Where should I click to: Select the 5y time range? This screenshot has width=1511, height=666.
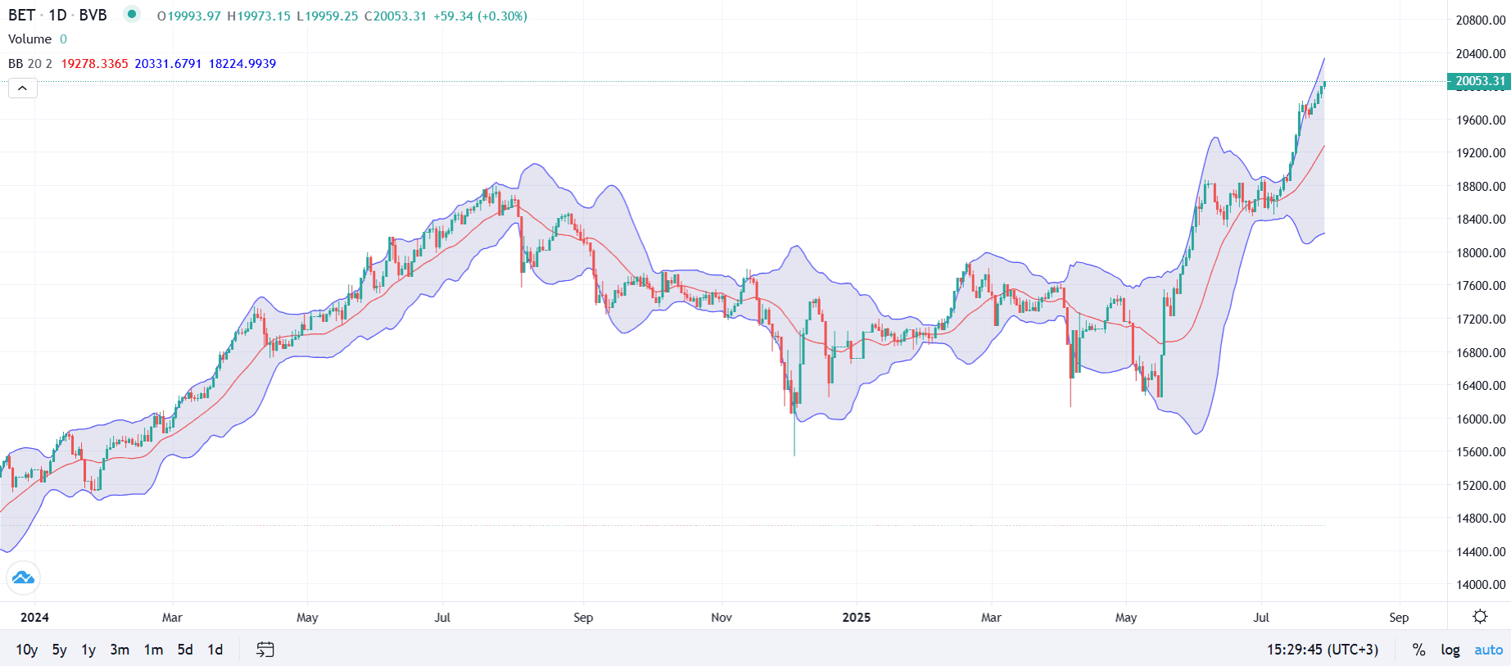[x=59, y=650]
